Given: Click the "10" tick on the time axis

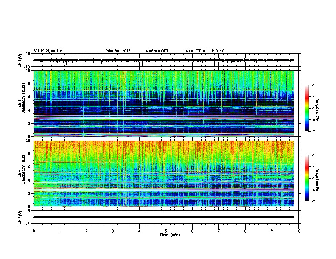Looking at the screenshot, I should tap(298, 231).
